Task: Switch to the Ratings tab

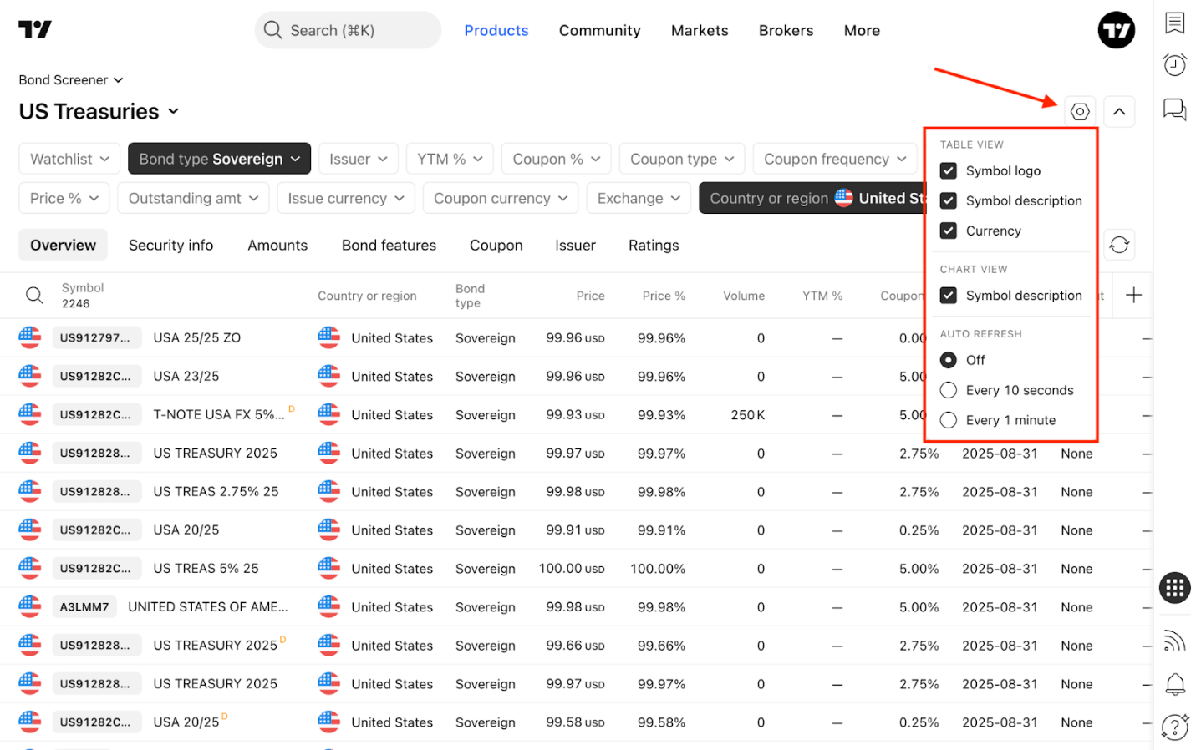Action: [x=654, y=245]
